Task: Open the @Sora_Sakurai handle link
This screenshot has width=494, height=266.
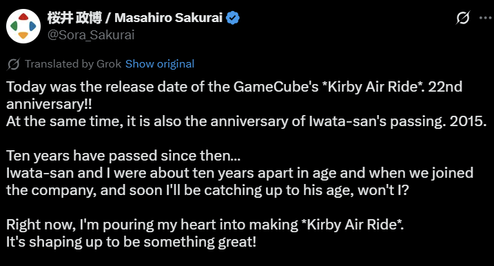Action: (x=91, y=34)
